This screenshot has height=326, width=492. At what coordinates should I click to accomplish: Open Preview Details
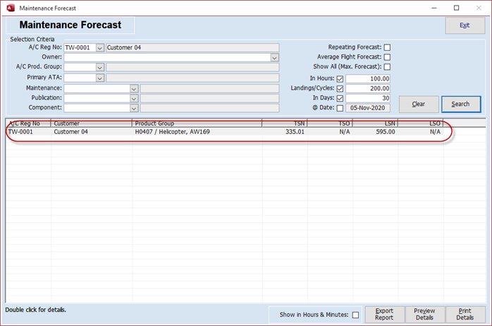click(424, 315)
